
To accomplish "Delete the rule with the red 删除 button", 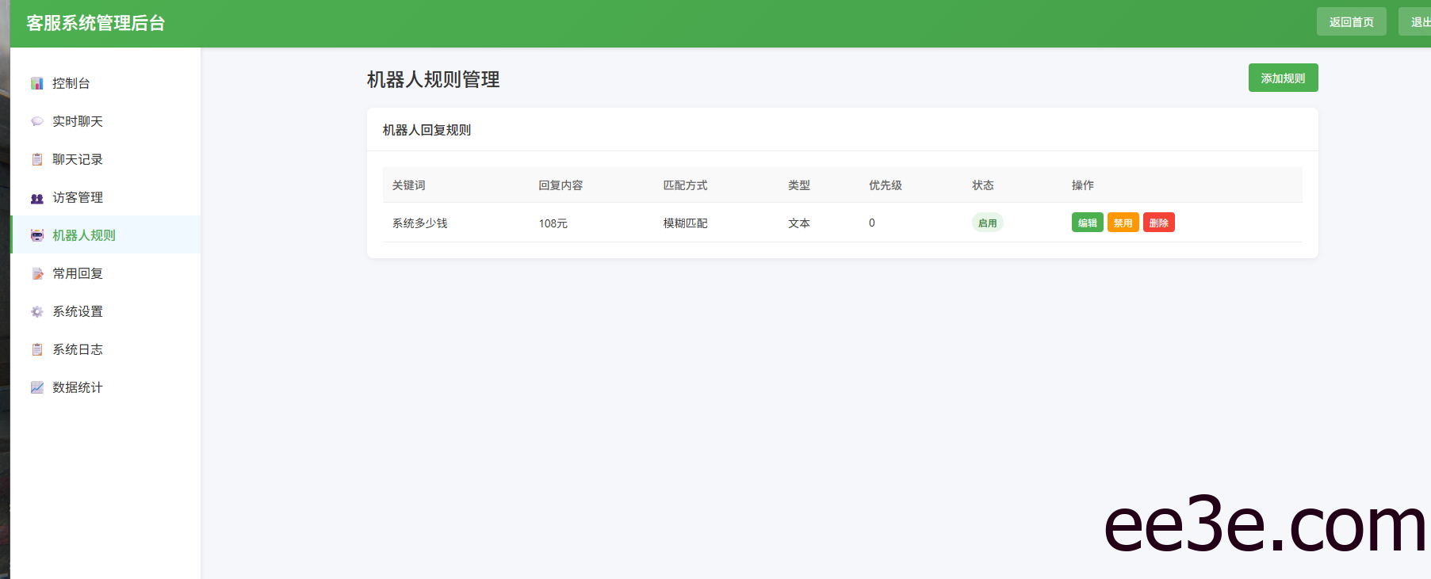I will (1158, 223).
